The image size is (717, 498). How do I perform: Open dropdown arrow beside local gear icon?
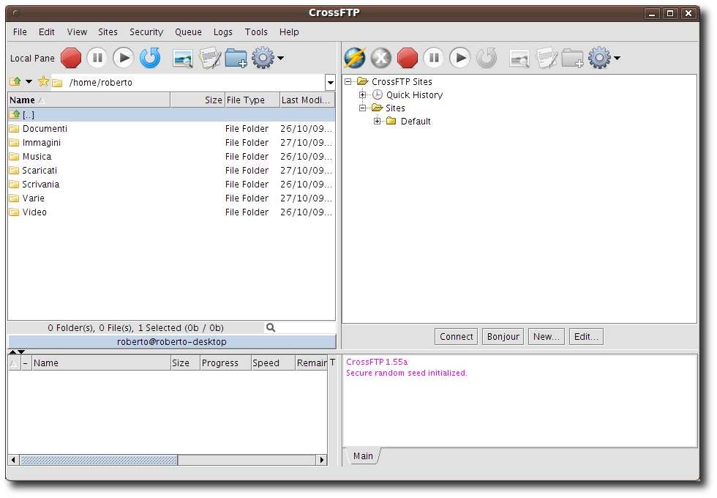(x=280, y=58)
